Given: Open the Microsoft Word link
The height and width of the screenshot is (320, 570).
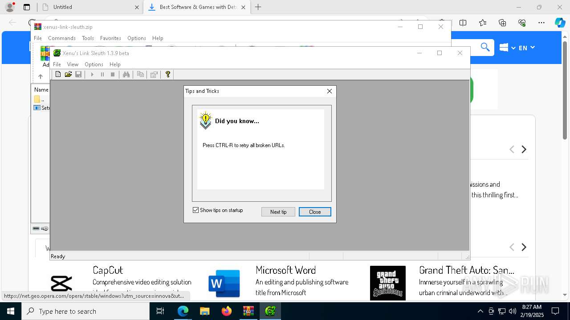Looking at the screenshot, I should point(285,270).
